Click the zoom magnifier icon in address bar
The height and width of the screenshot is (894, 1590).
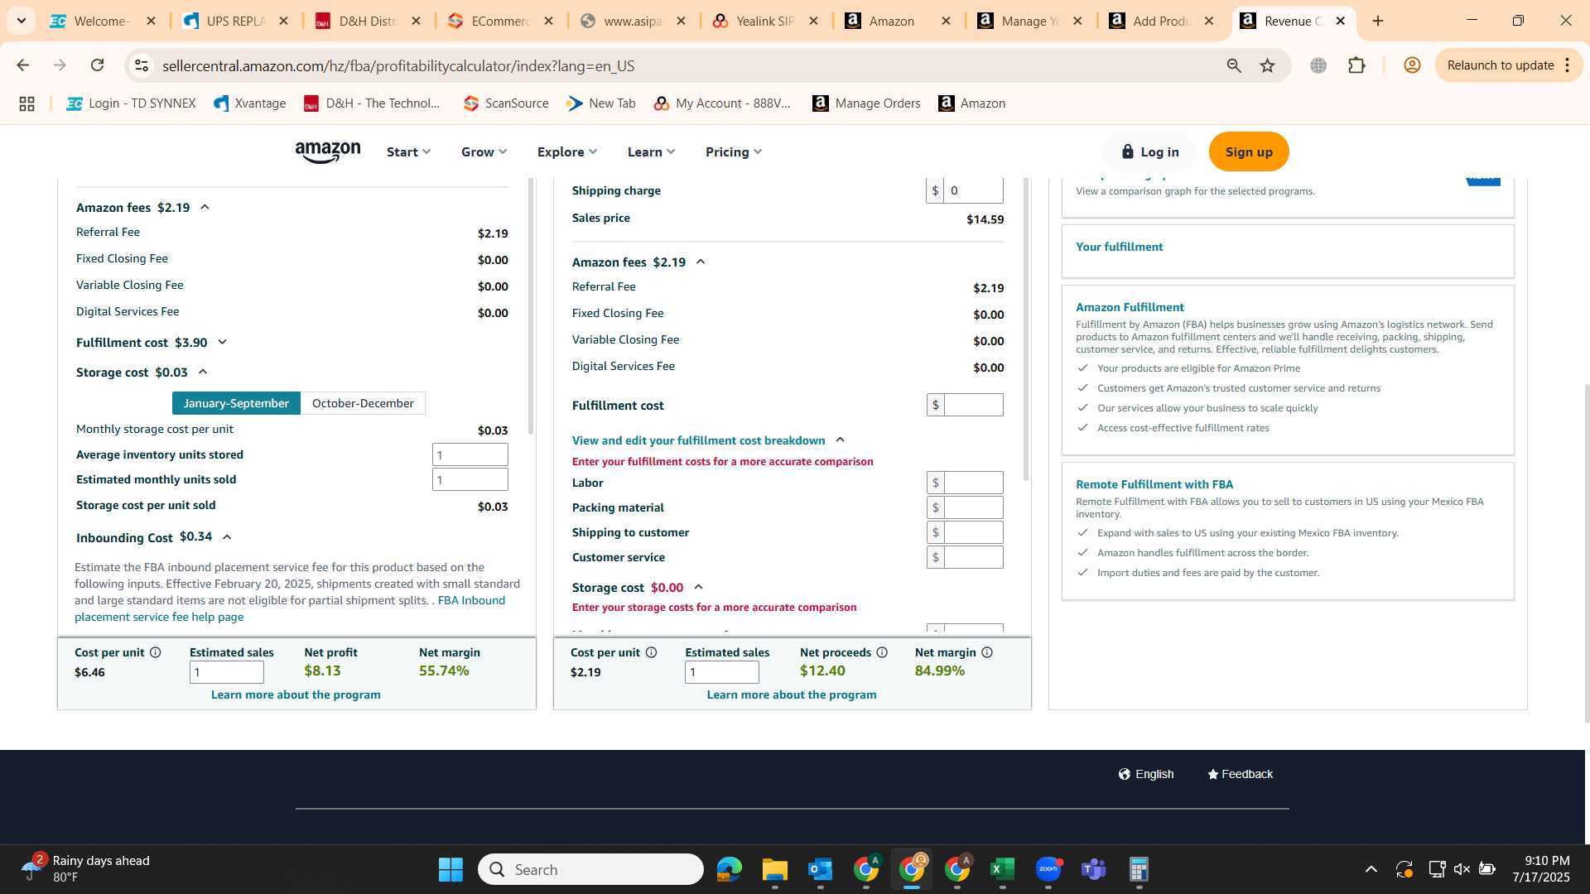click(x=1234, y=65)
